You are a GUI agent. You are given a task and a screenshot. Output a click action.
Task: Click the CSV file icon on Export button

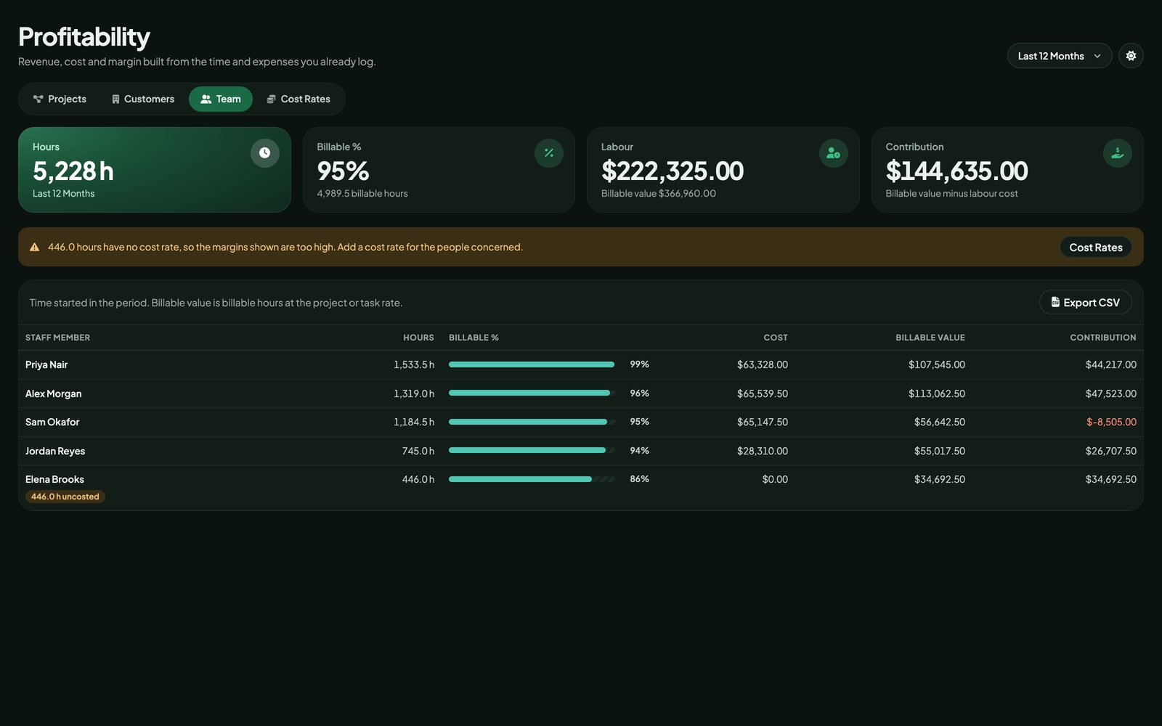[x=1055, y=302]
